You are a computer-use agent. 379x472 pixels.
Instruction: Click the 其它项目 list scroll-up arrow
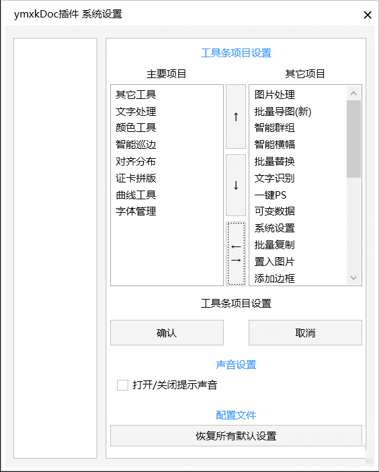tap(353, 94)
